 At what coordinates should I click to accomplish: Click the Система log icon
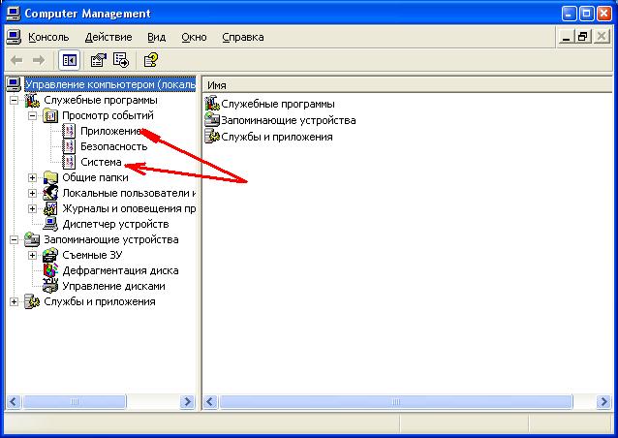pos(69,162)
